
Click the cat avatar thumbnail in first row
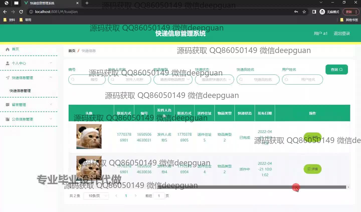pyautogui.click(x=89, y=136)
